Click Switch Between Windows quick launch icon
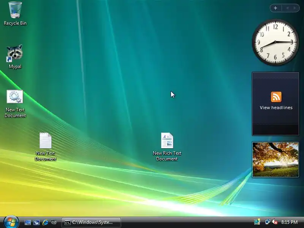 [36, 222]
